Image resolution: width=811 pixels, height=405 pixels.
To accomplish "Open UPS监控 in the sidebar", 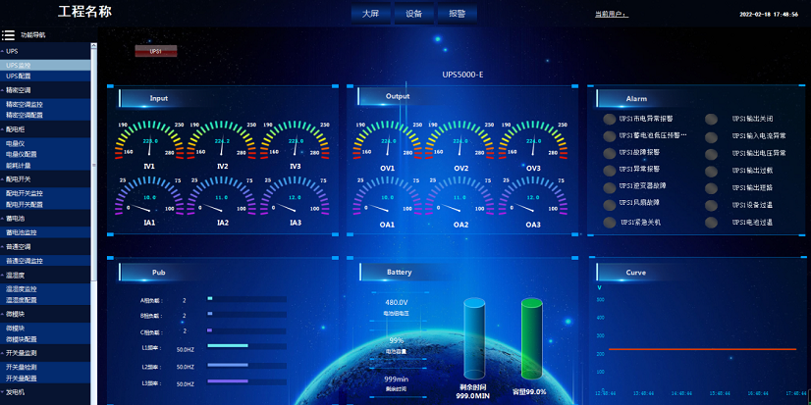I will point(45,66).
